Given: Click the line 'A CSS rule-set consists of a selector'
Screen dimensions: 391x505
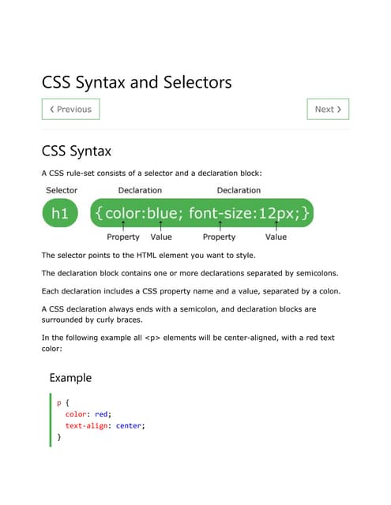Looking at the screenshot, I should click(x=152, y=174).
